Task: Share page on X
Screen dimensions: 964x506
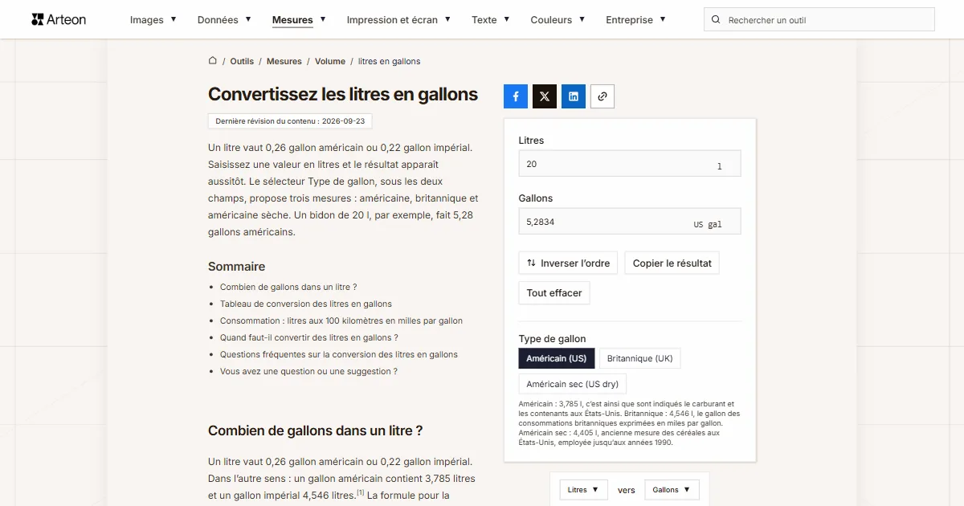Action: click(545, 96)
